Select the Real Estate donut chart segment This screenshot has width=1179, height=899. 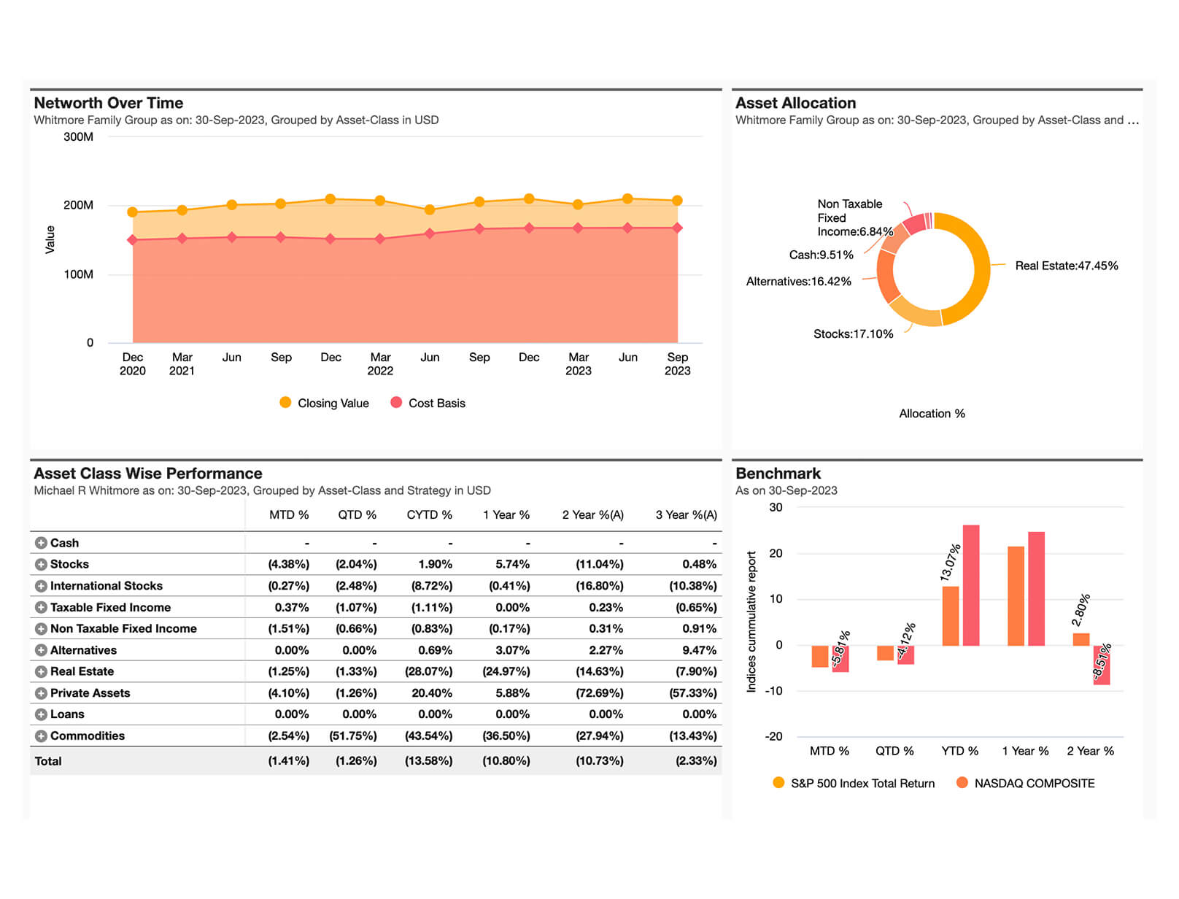(x=980, y=270)
